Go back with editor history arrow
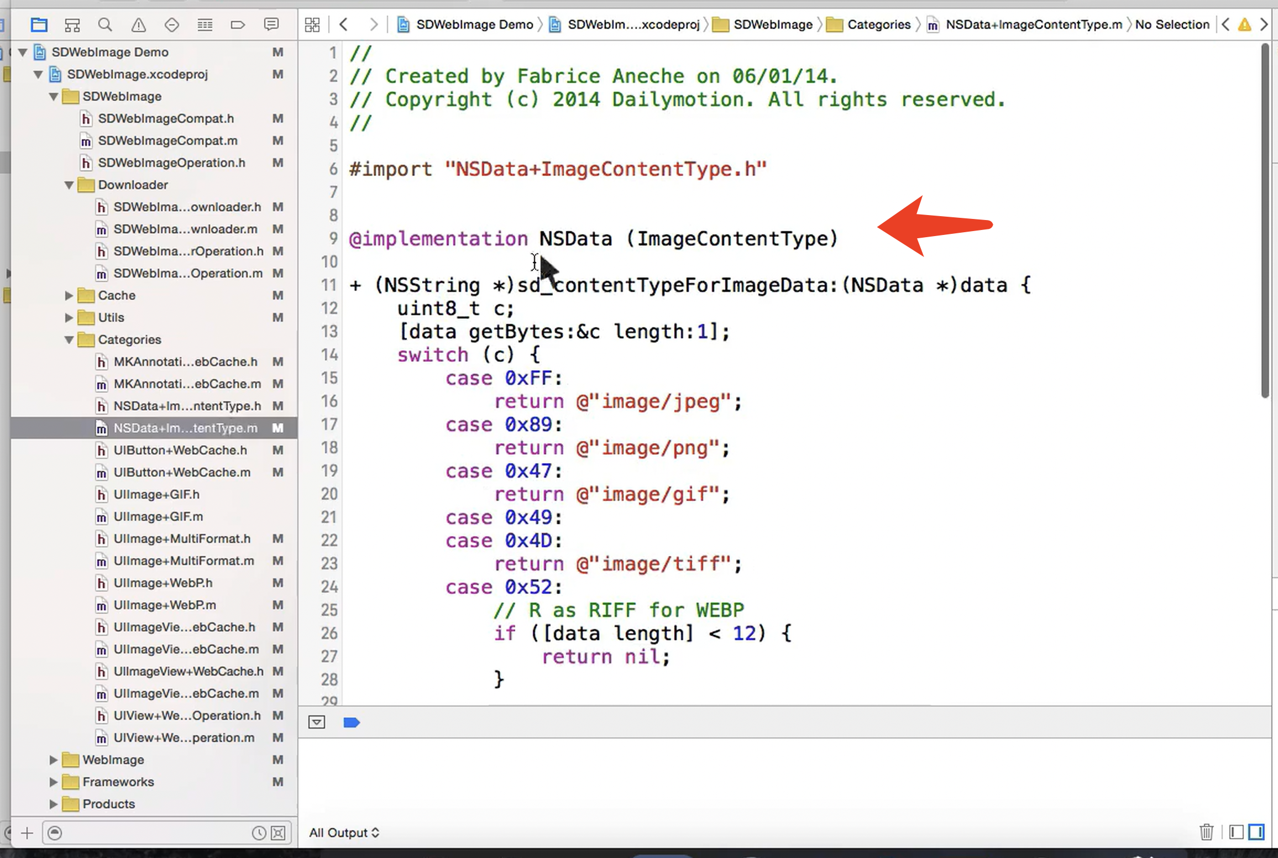The width and height of the screenshot is (1278, 858). pyautogui.click(x=344, y=24)
